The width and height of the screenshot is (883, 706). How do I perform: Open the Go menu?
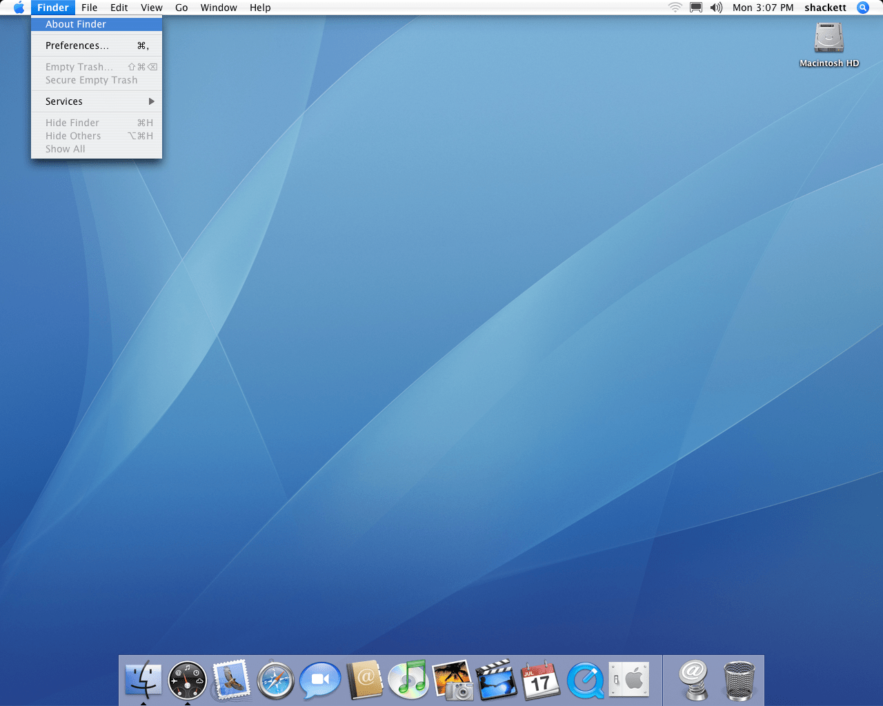click(x=181, y=8)
